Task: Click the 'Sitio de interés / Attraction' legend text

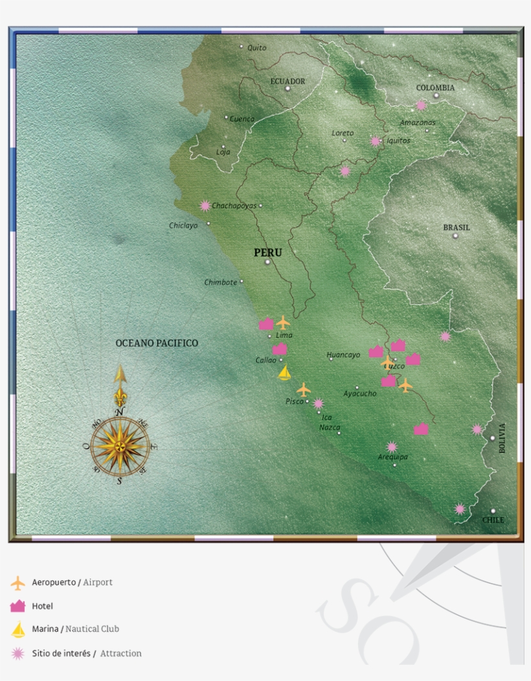Action: click(x=87, y=653)
